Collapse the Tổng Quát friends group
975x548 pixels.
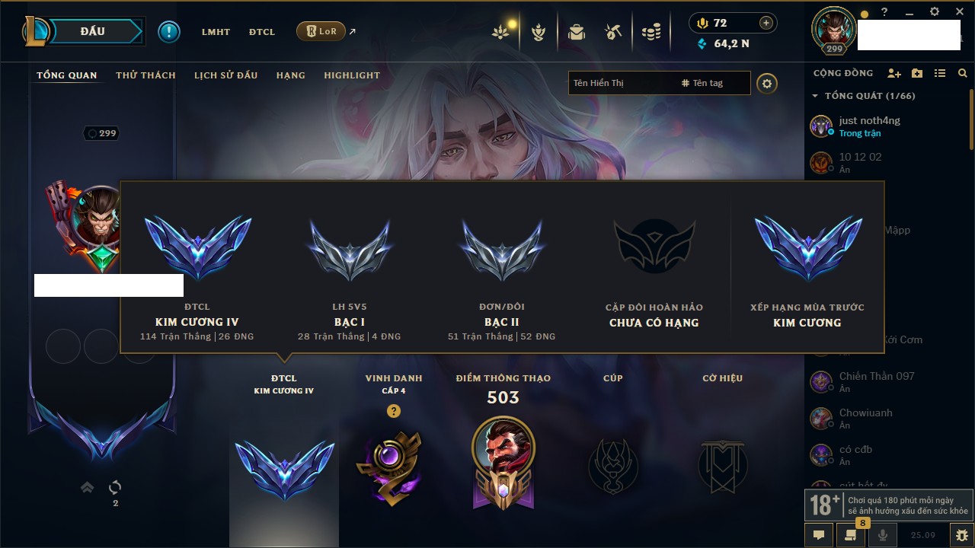tap(815, 96)
